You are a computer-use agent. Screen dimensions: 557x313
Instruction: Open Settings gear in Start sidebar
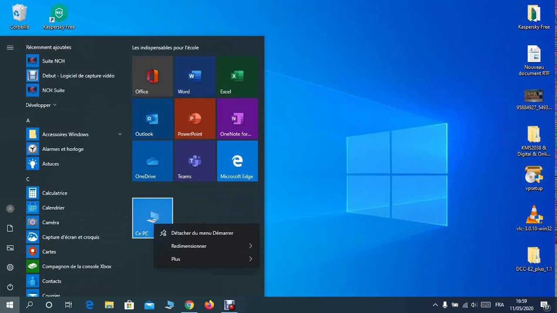tap(10, 267)
